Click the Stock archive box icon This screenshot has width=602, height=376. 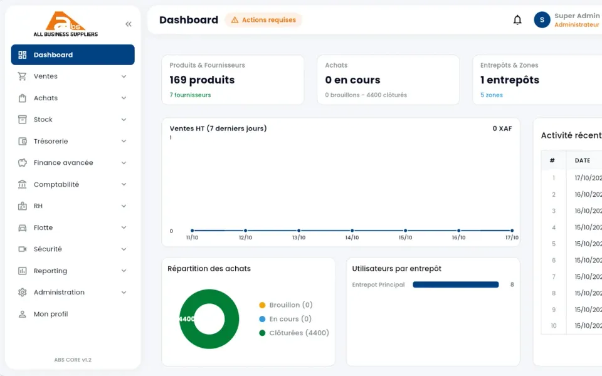23,120
